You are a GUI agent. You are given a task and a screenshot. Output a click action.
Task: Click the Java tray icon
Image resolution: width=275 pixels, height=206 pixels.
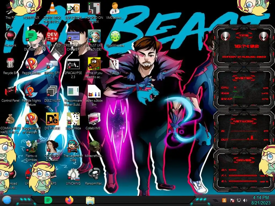[224, 200]
